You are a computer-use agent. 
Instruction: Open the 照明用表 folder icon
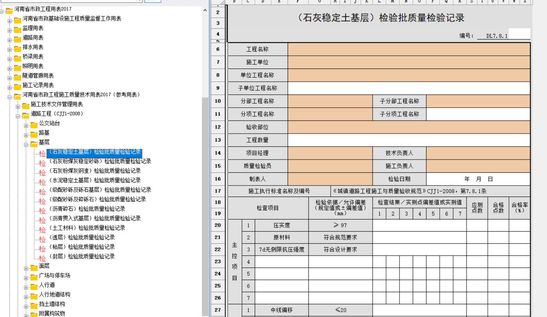[x=17, y=68]
